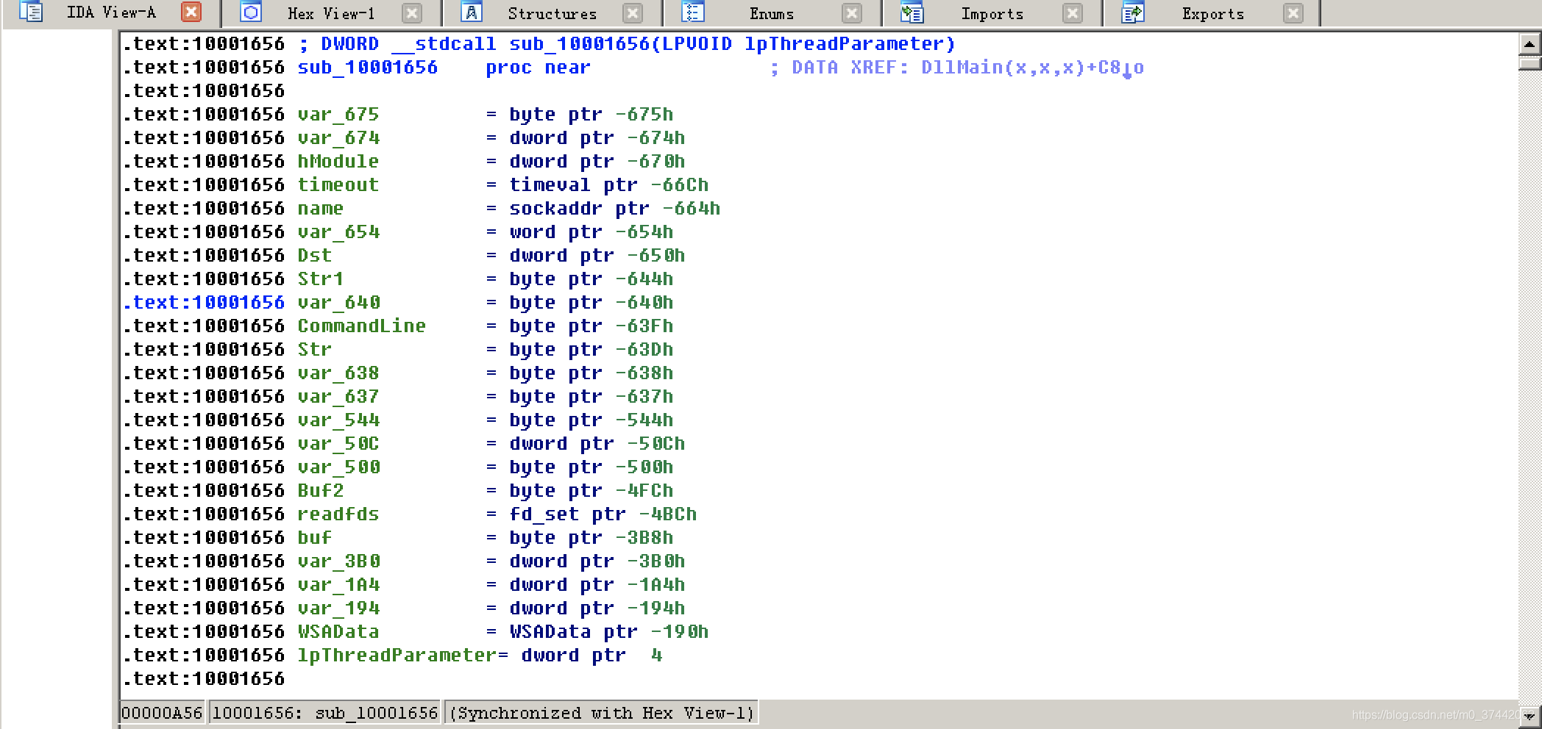The image size is (1542, 729).
Task: Open the Exports tab
Action: [x=1212, y=13]
